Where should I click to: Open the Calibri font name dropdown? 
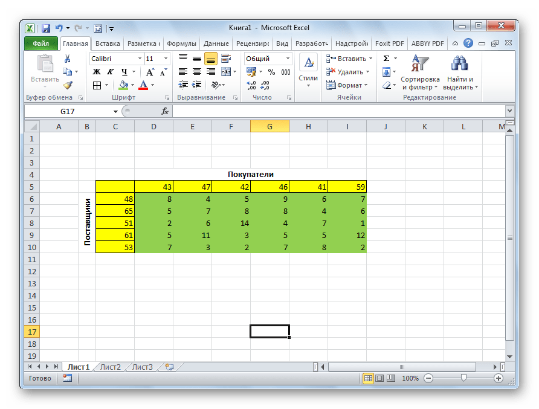point(140,59)
